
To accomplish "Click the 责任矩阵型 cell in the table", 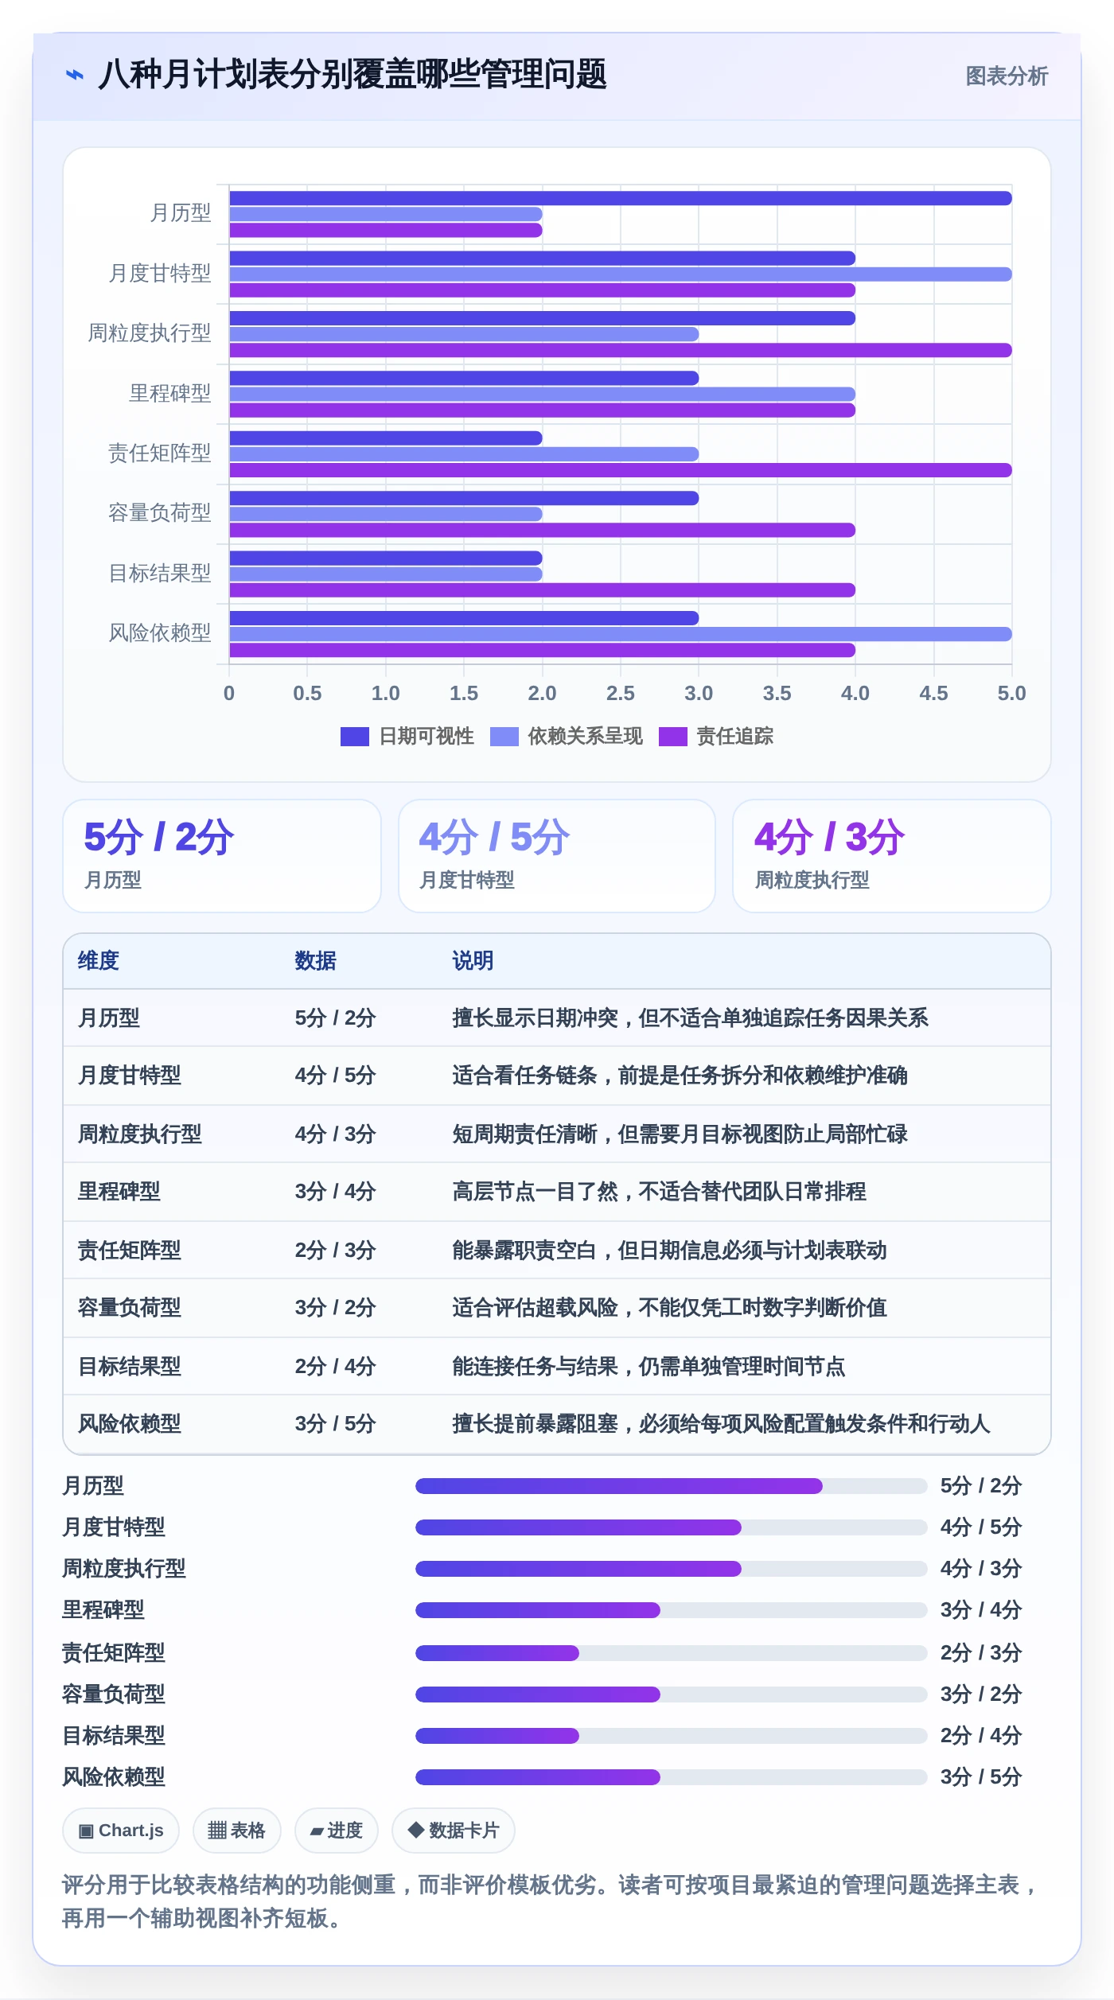I will pyautogui.click(x=130, y=1250).
